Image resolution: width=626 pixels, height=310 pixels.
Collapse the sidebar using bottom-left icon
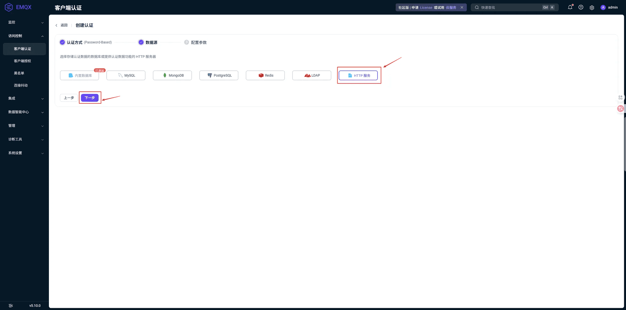(x=11, y=305)
